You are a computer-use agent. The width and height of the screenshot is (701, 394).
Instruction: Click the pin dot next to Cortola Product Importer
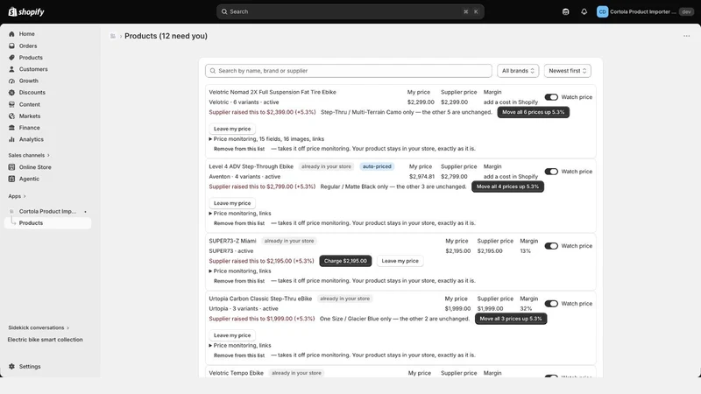coord(85,211)
